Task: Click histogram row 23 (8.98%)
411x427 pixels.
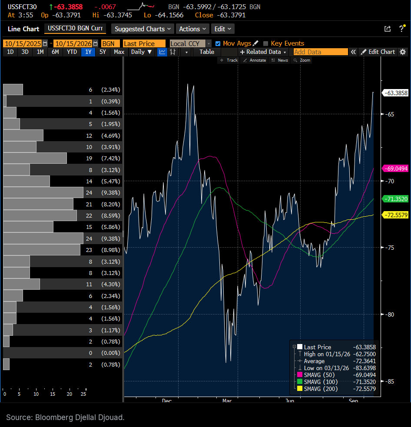Action: (x=63, y=250)
